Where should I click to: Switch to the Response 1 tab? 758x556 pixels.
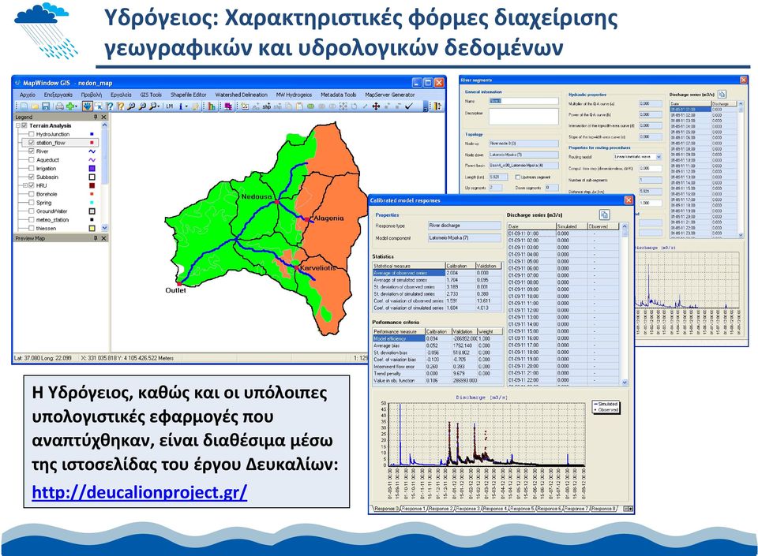tap(414, 509)
